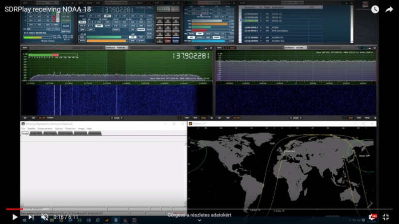Set AGC to OFF in RX Control

click(x=133, y=37)
